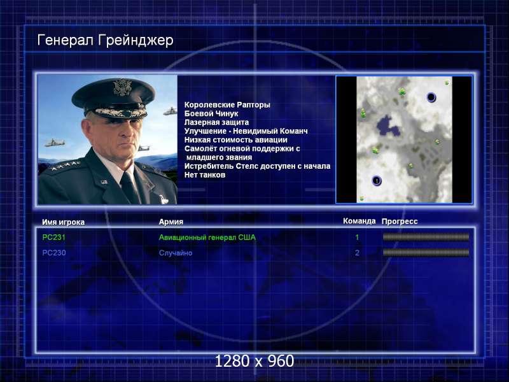This screenshot has height=382, width=509.
Task: Click the '1280 x 960' resolution label
Action: [x=254, y=361]
